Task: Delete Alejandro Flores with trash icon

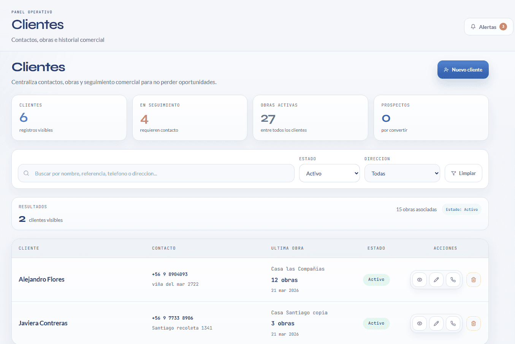Action: pyautogui.click(x=474, y=280)
